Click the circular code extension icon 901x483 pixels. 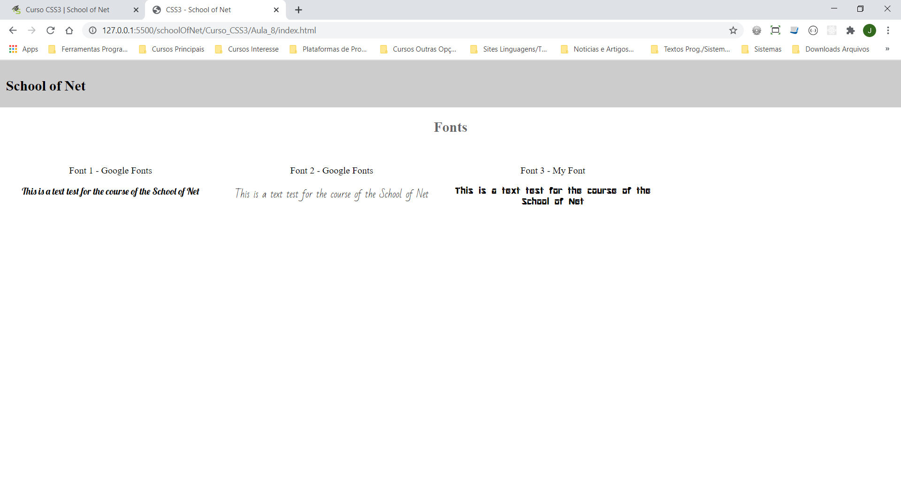coord(813,30)
